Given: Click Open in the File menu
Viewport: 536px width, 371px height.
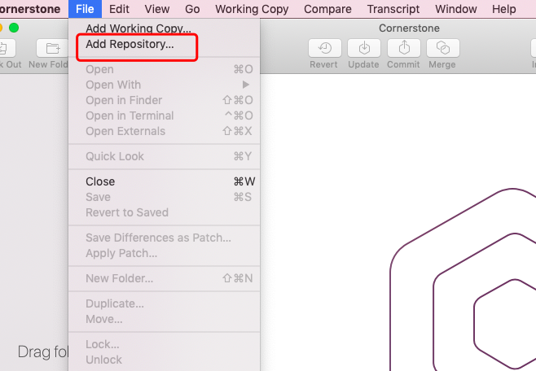Looking at the screenshot, I should (x=164, y=69).
